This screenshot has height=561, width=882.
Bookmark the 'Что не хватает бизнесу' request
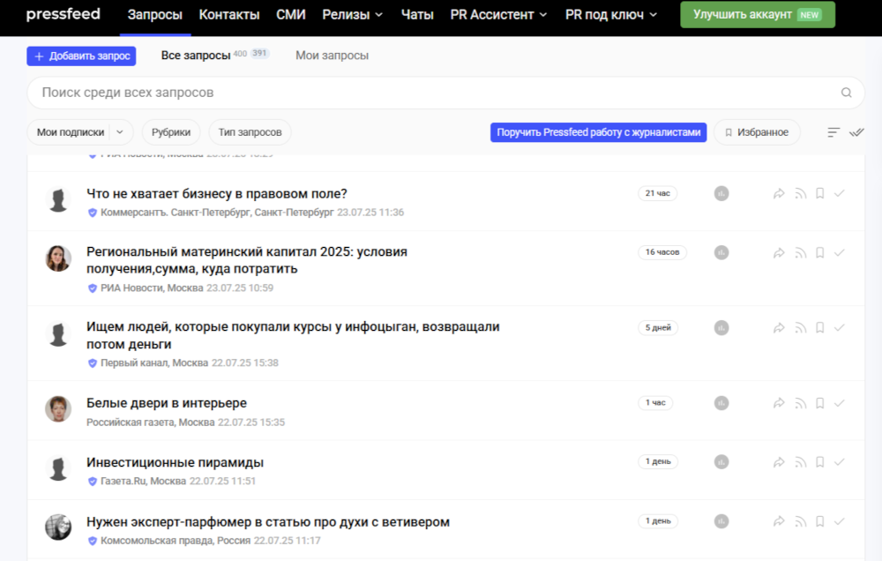click(820, 193)
